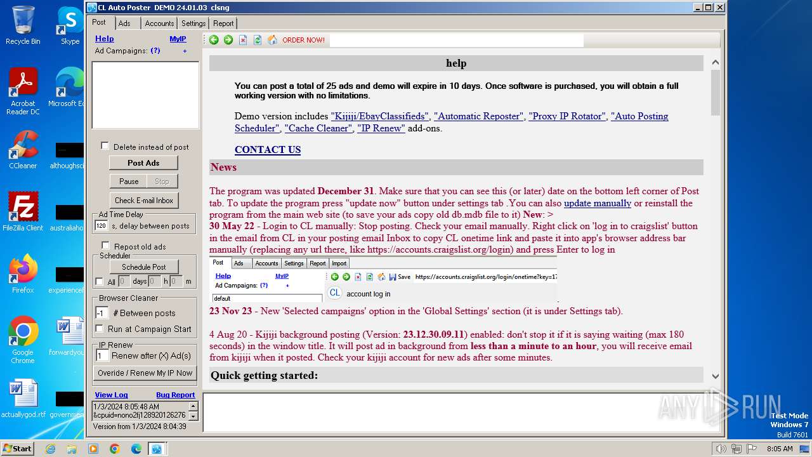
Task: Add campaign with the plus sign
Action: [185, 51]
